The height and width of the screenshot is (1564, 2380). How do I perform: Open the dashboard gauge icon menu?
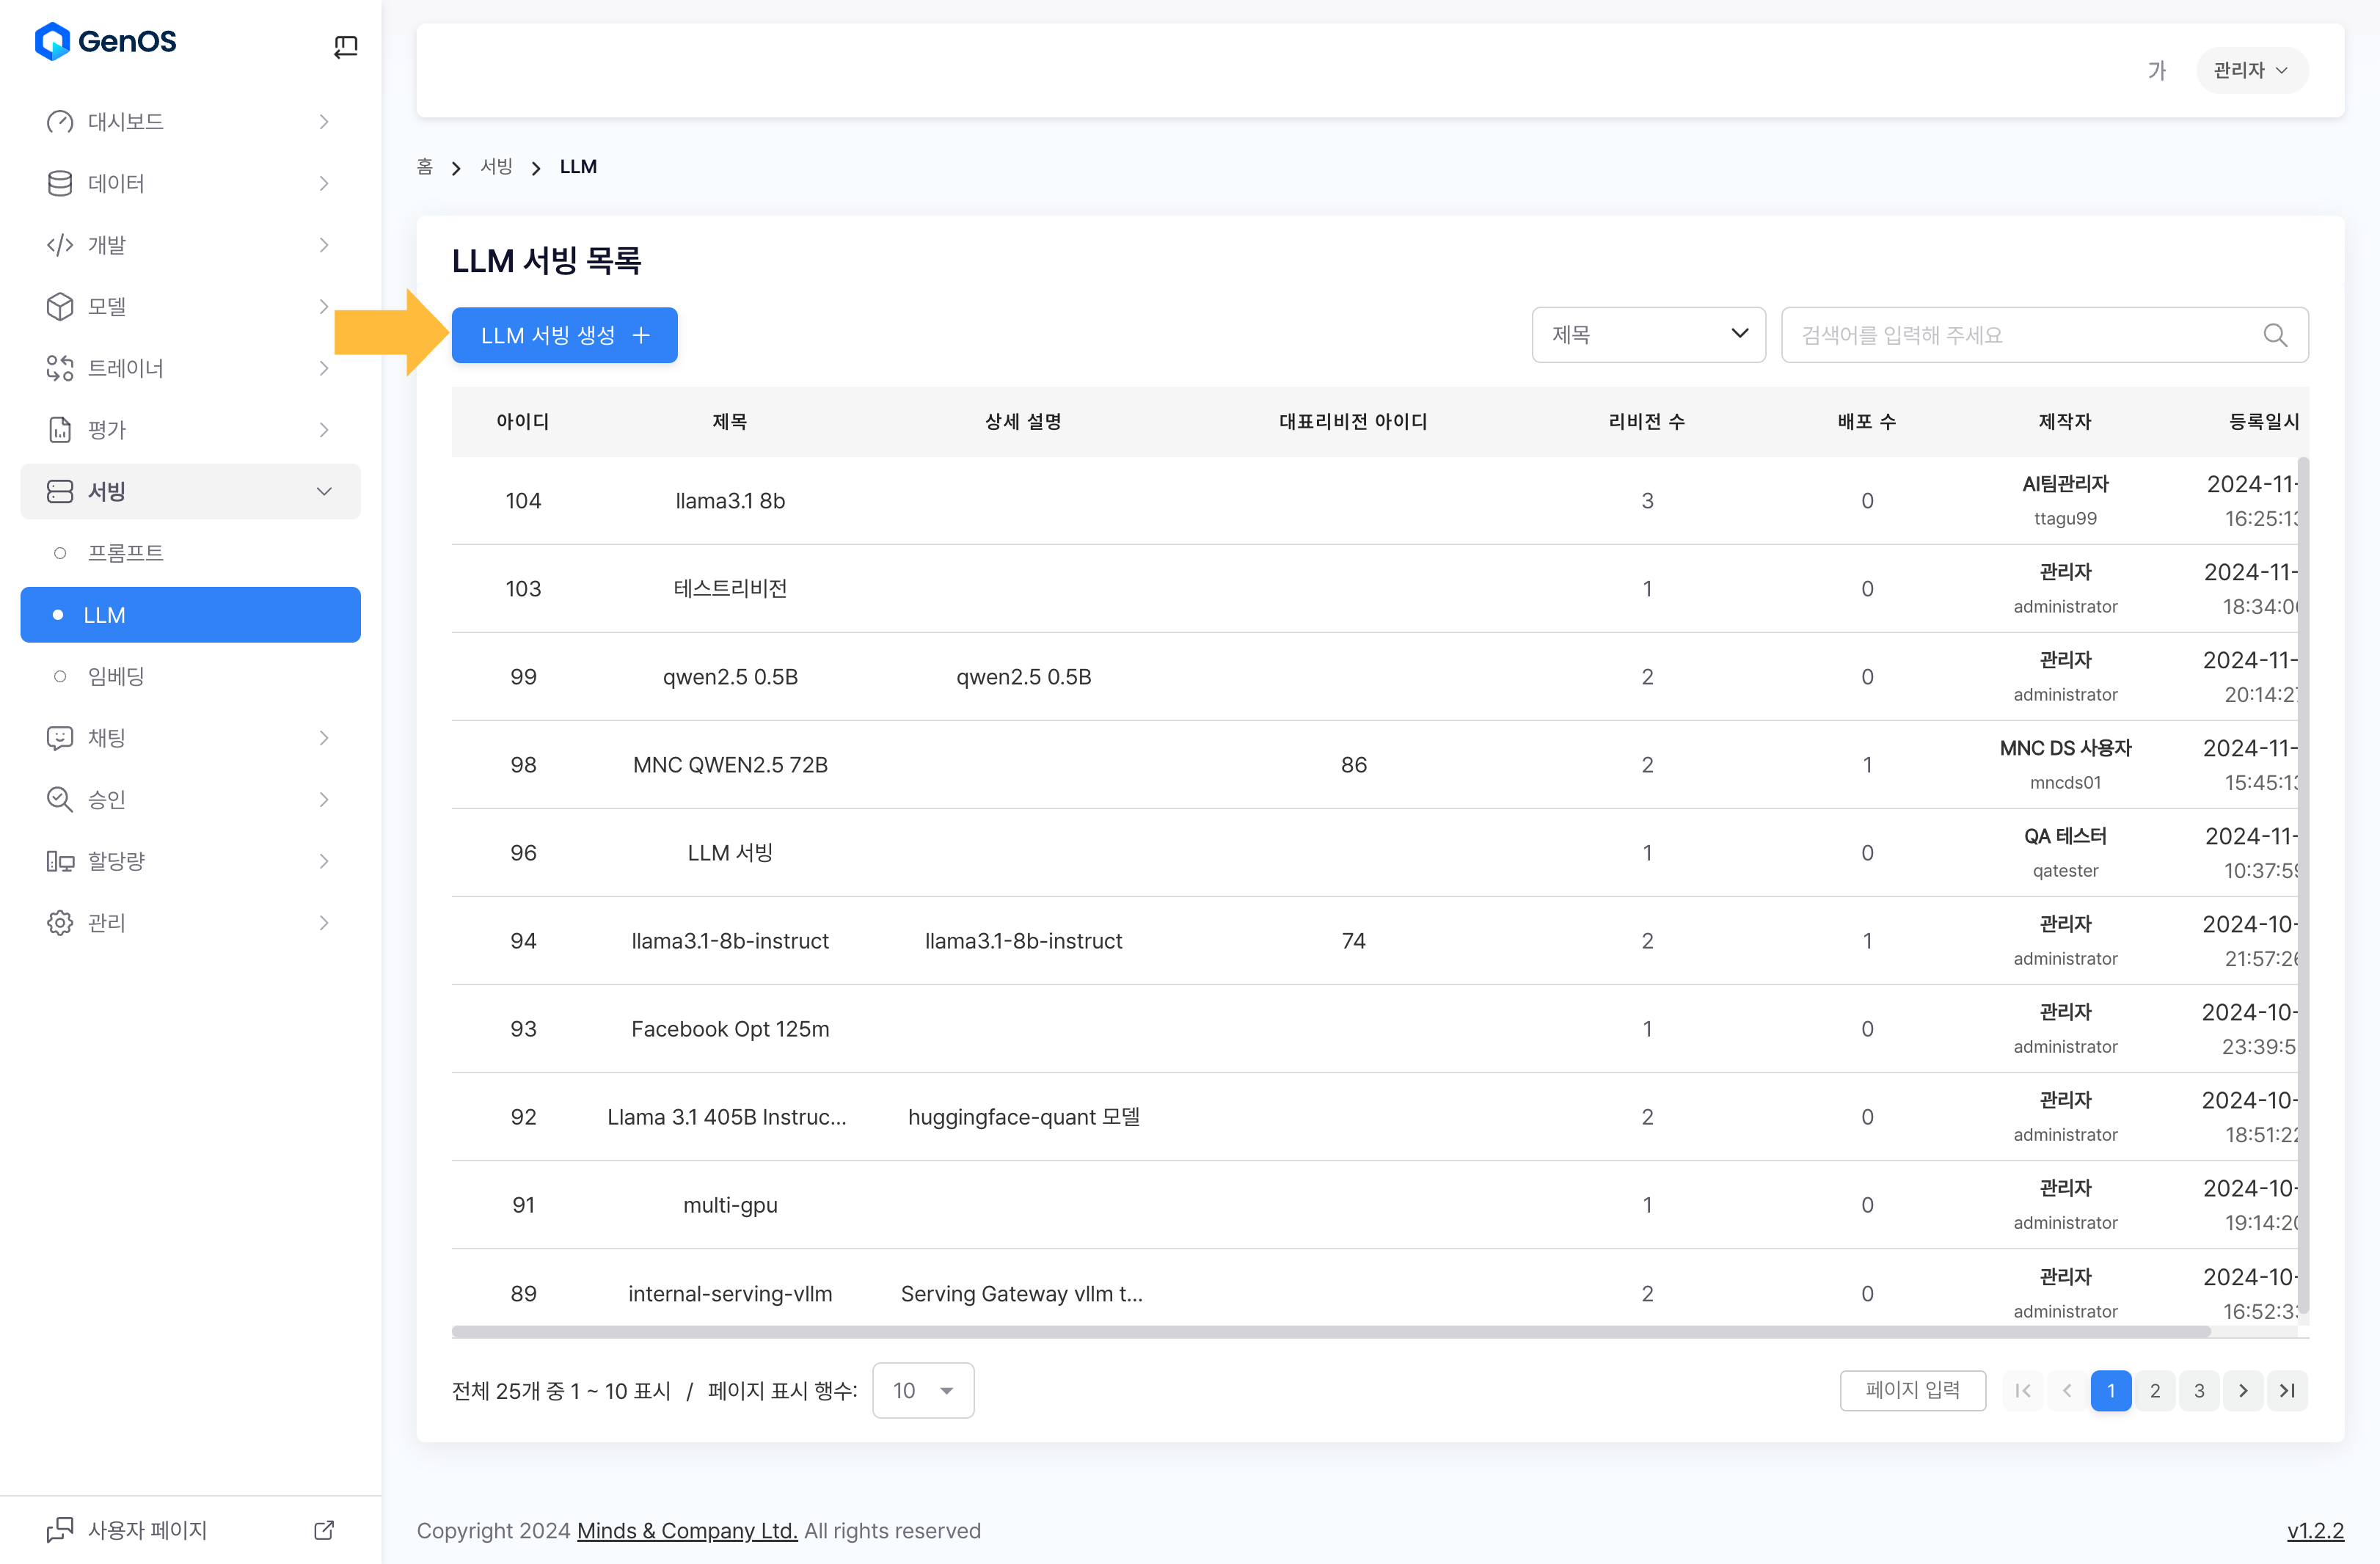pos(60,122)
